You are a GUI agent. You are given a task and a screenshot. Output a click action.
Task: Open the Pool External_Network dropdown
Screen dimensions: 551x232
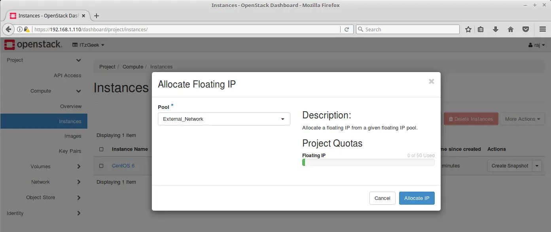tap(224, 119)
